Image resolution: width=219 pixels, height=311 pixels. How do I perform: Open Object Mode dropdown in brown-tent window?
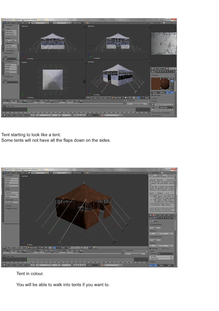click(x=34, y=247)
